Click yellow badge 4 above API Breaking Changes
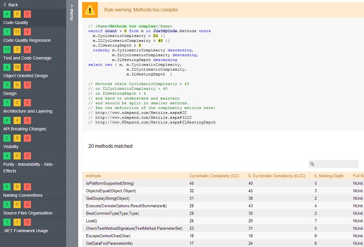 point(17,120)
